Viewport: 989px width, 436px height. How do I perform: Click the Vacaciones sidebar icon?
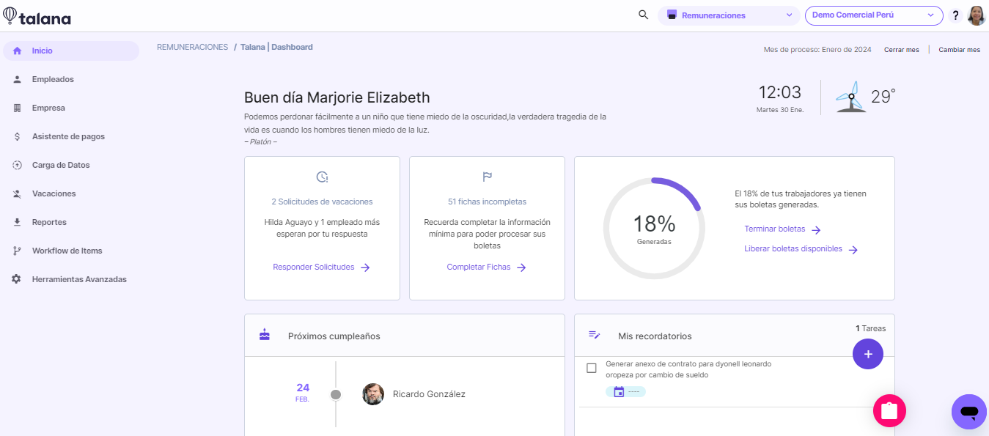[x=17, y=193]
